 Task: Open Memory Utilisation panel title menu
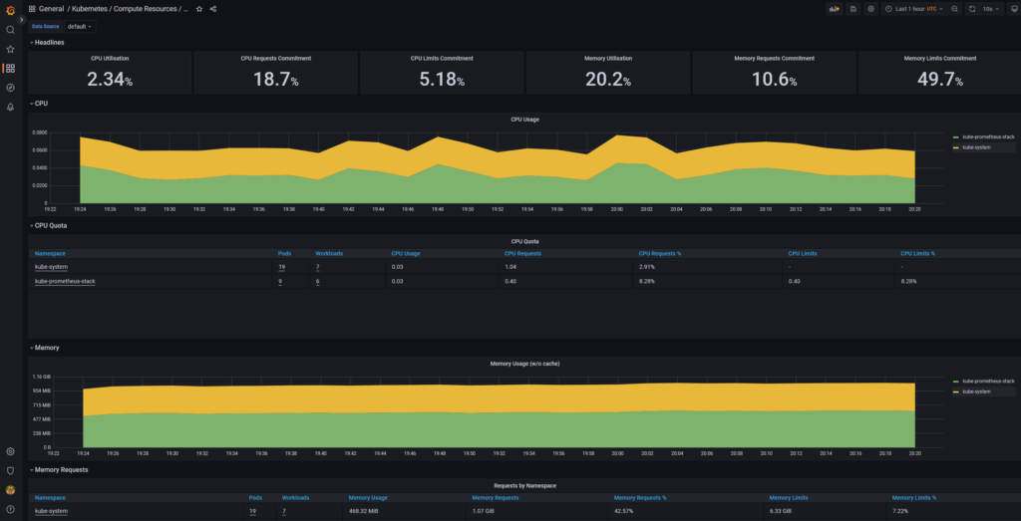click(608, 58)
